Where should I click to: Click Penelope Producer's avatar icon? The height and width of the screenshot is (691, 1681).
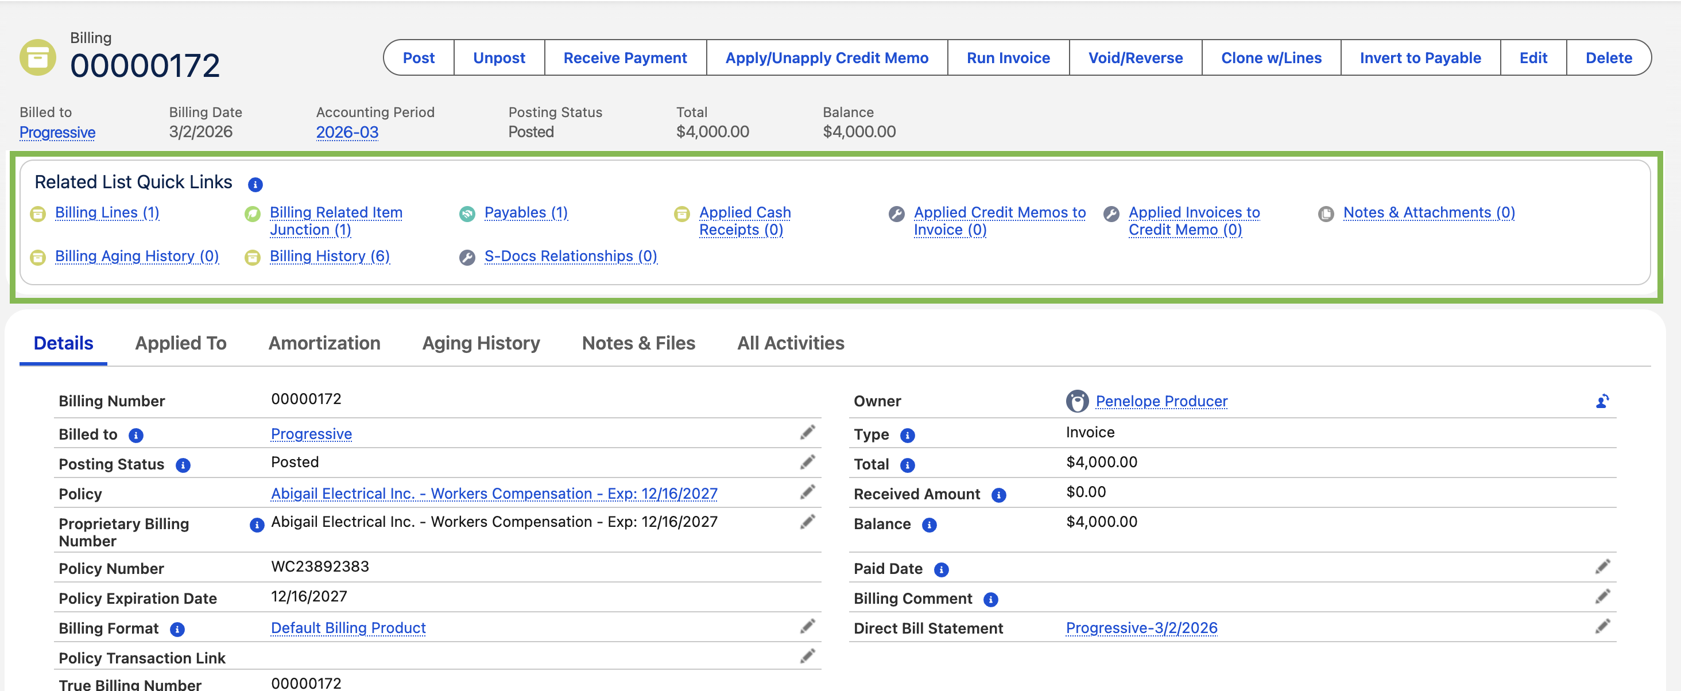[1078, 401]
